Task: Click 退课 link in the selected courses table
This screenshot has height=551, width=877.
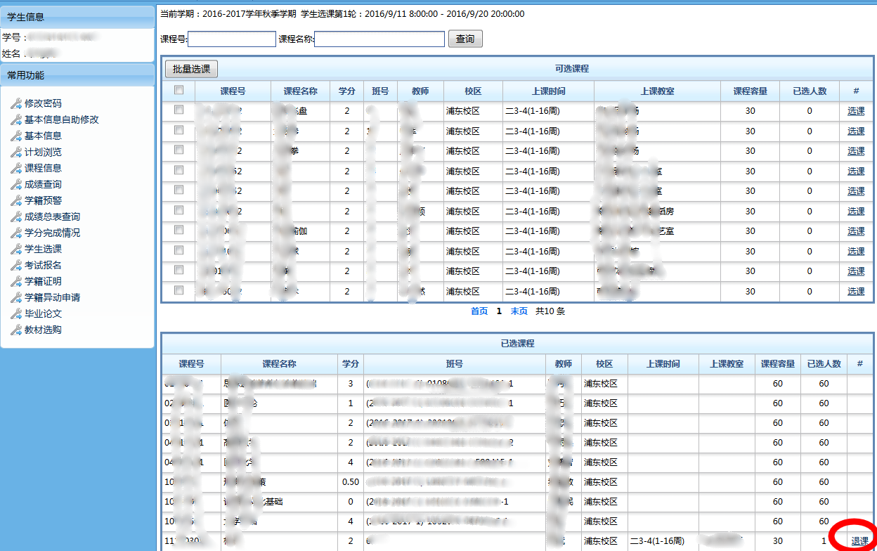Action: [859, 541]
